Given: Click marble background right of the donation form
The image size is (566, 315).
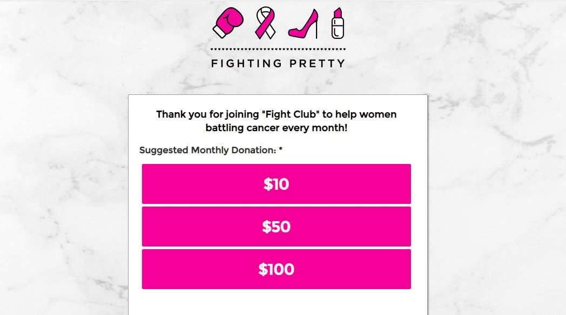Looking at the screenshot, I should 497,205.
